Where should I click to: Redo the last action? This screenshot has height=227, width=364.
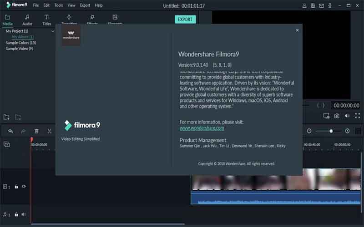(x=23, y=131)
